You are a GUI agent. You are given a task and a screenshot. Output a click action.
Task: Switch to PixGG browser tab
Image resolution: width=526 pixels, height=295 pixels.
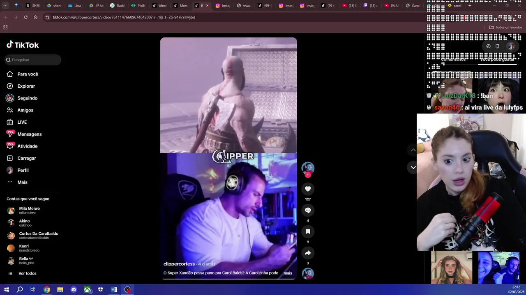coord(139,6)
